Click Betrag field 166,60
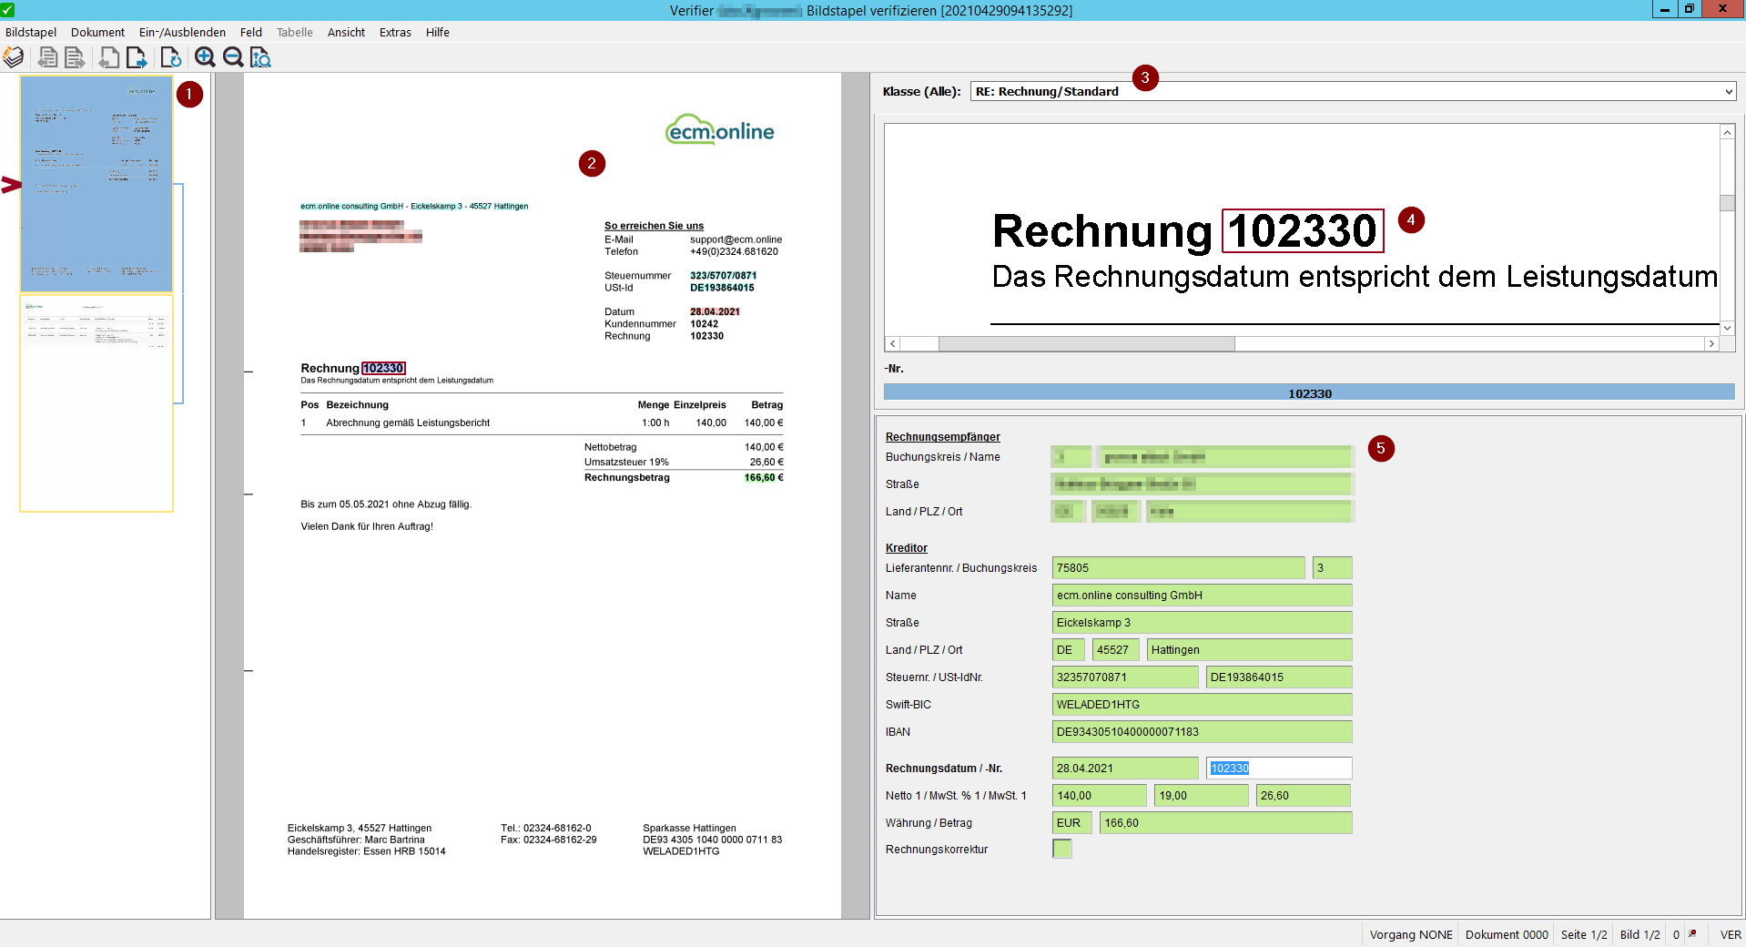The width and height of the screenshot is (1746, 947). tap(1225, 822)
